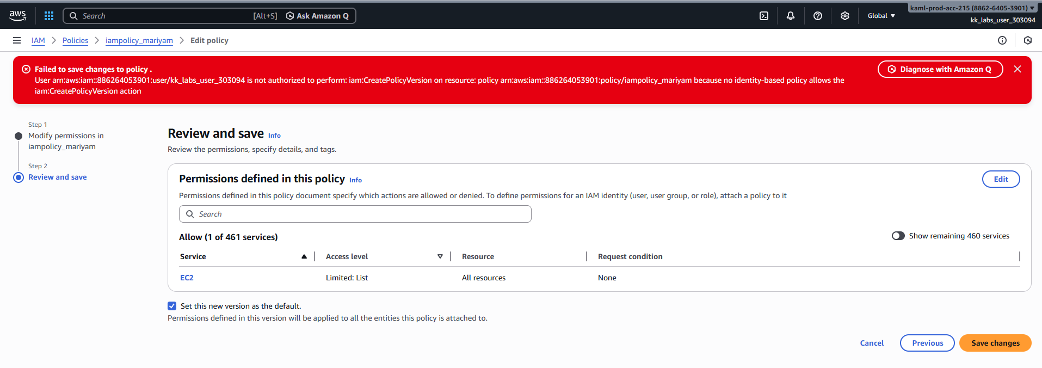Open the help question mark menu

click(x=818, y=16)
